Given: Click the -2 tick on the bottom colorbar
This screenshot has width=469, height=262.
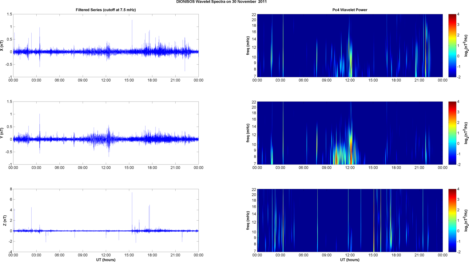Looking at the screenshot, I should pos(459,252).
